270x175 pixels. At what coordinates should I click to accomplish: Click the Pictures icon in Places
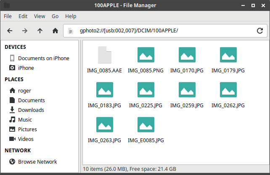click(x=12, y=129)
